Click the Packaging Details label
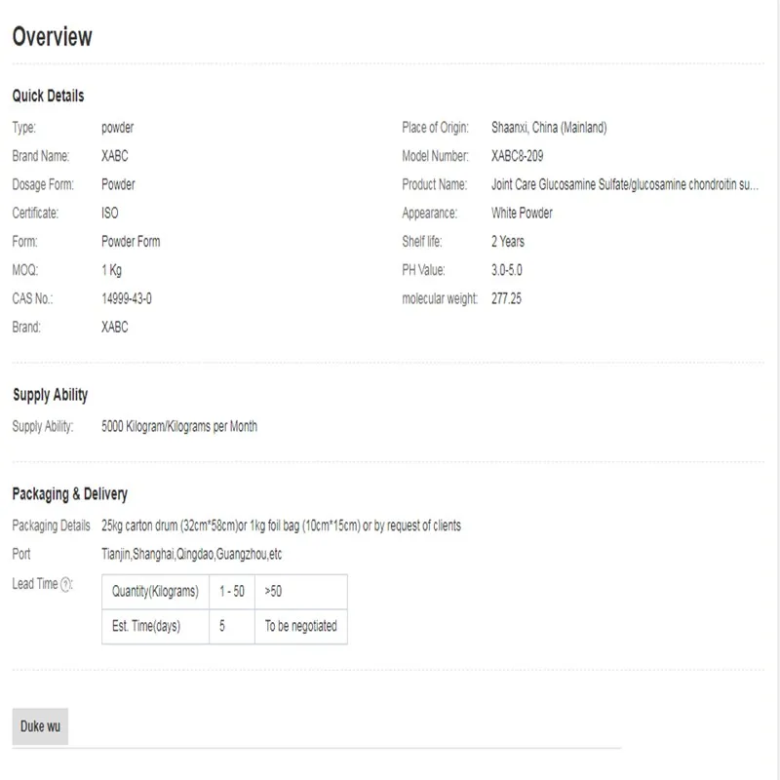 coord(52,526)
